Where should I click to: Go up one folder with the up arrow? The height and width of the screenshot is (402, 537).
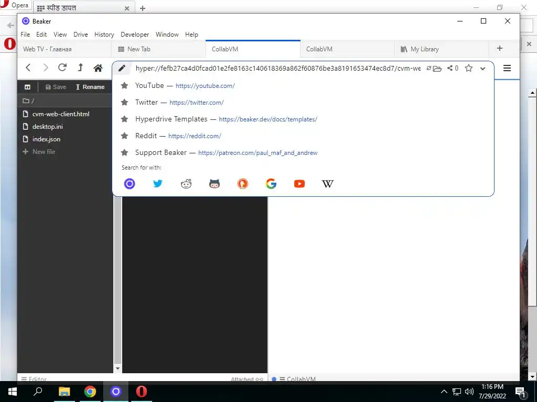(x=80, y=68)
